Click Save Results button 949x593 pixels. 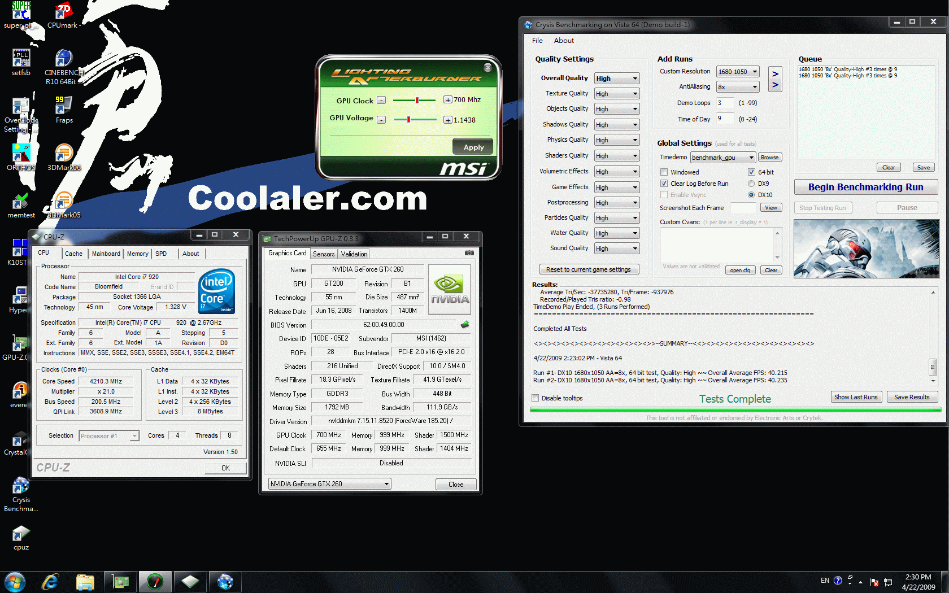pos(912,397)
